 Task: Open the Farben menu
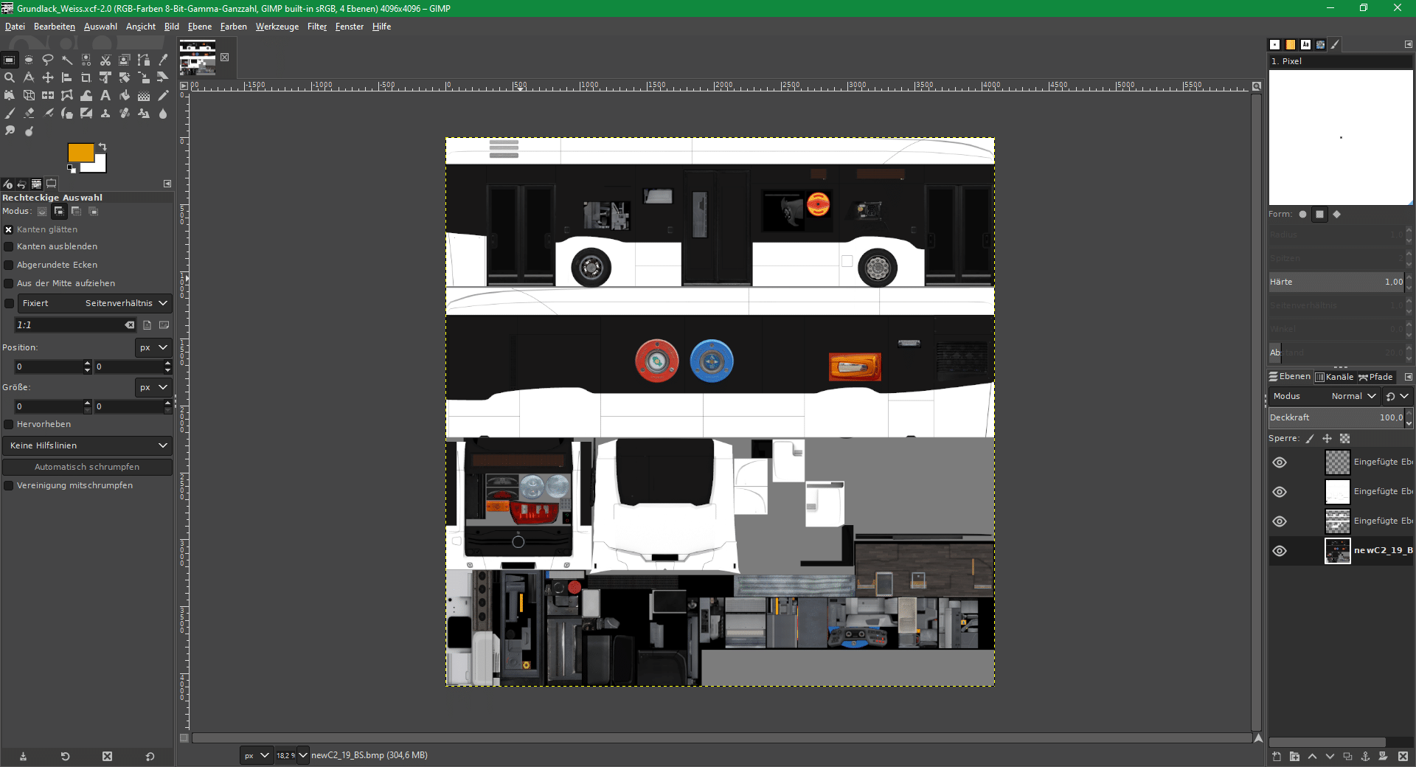tap(234, 27)
